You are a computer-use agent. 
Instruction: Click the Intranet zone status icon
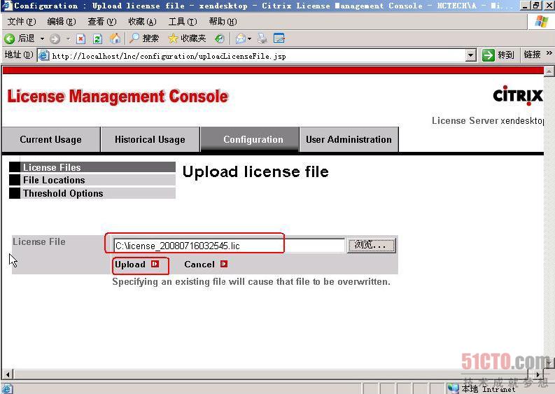(453, 388)
